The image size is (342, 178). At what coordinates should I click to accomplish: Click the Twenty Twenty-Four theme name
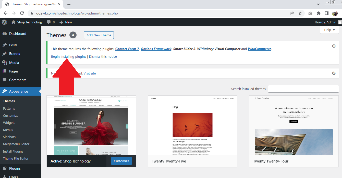pyautogui.click(x=271, y=161)
